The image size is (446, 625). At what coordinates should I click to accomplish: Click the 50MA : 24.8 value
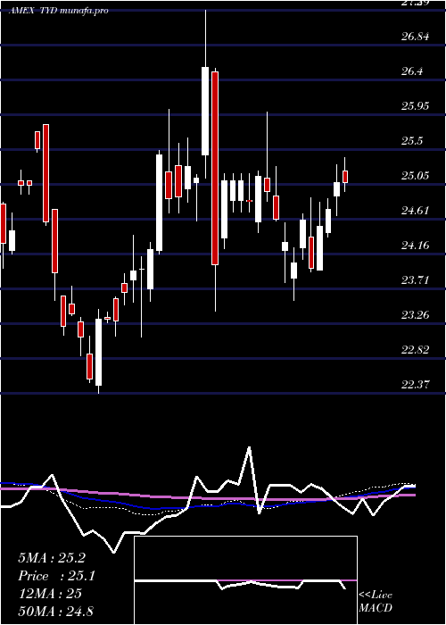[55, 612]
